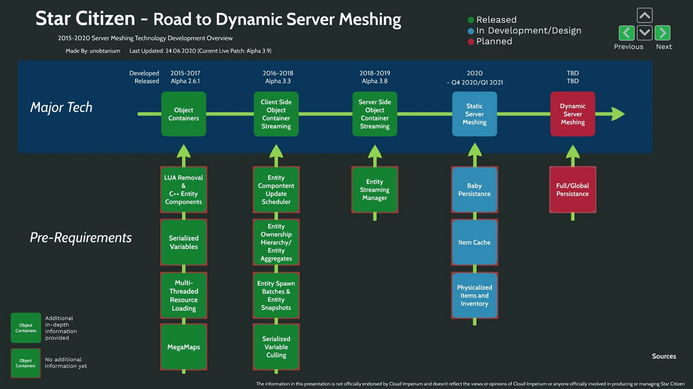Open the Sources link
The height and width of the screenshot is (389, 693).
coord(663,356)
